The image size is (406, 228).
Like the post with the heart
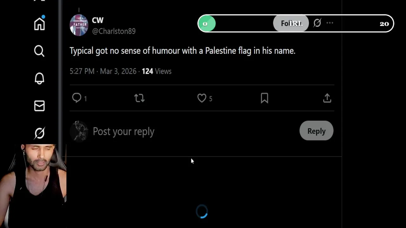pyautogui.click(x=202, y=98)
